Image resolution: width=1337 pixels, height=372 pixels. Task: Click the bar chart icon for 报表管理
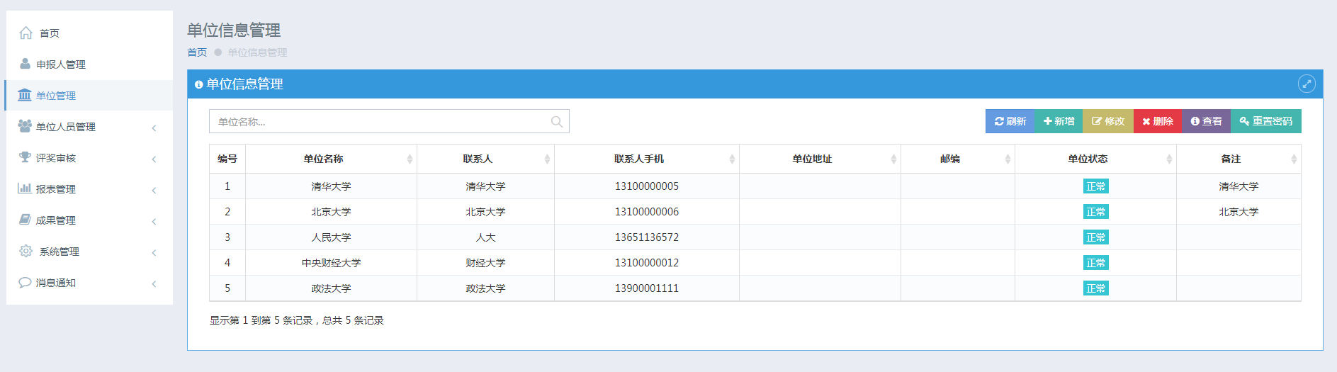25,188
